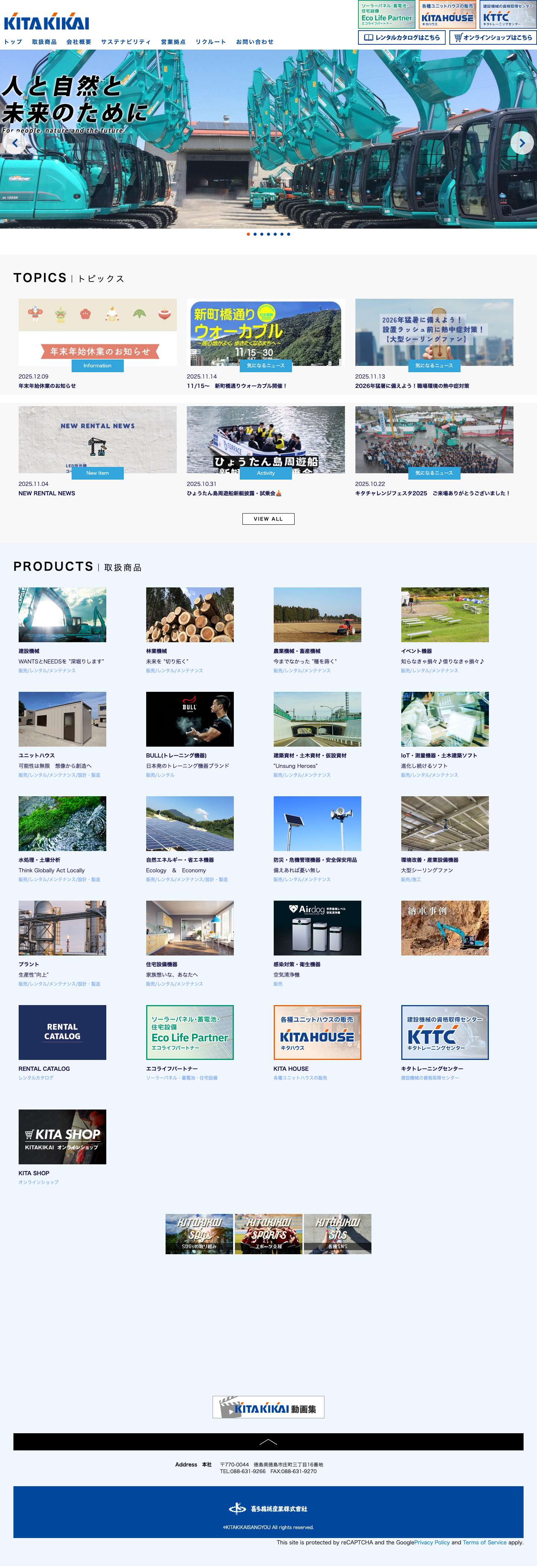Open 建設機械 product image
Viewport: 537px width, 1566px height.
pos(62,615)
